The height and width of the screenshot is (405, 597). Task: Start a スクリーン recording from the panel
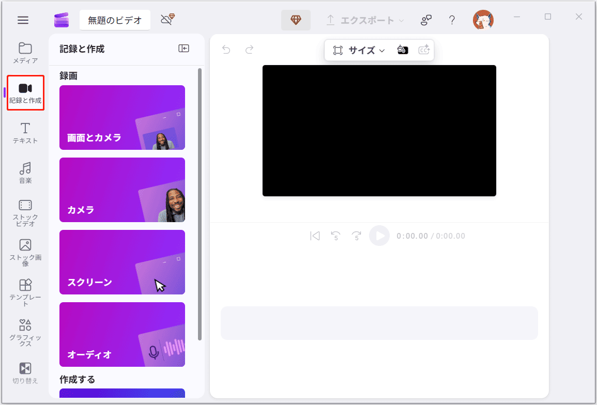tap(122, 262)
